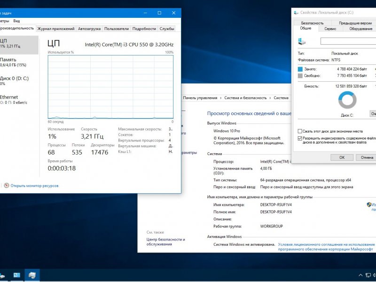Click the network tray icon
The width and height of the screenshot is (376, 282).
pyautogui.click(x=368, y=275)
